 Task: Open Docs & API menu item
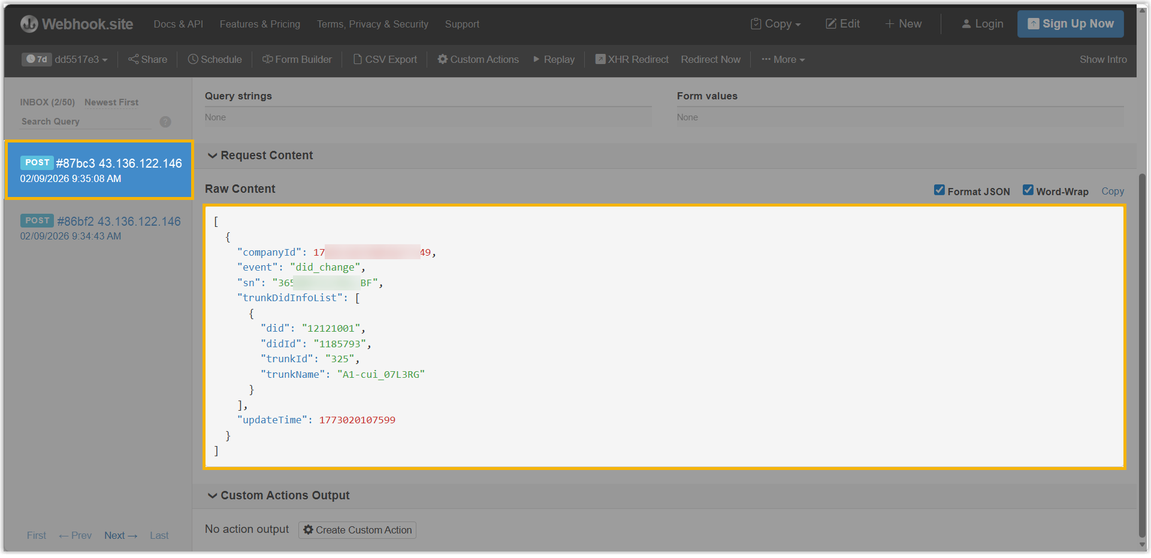178,24
